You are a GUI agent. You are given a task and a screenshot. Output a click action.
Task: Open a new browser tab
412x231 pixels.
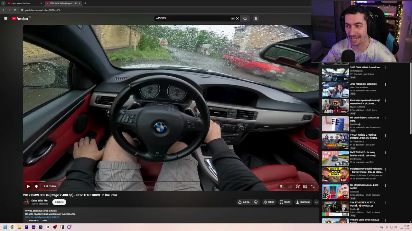(85, 3)
